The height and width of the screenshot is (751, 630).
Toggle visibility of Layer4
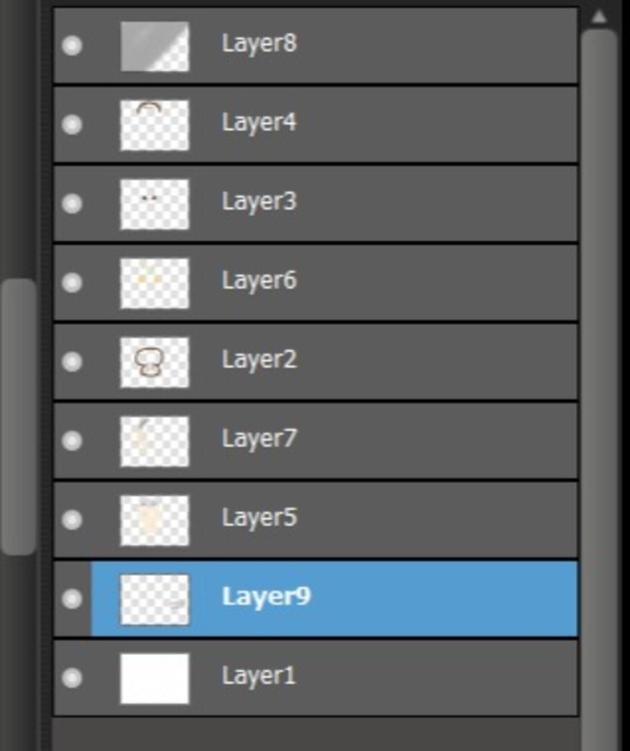73,125
